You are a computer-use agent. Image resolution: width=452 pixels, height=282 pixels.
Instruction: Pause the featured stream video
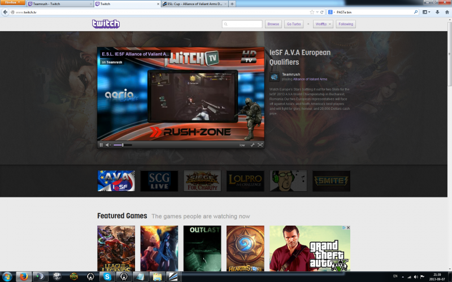click(x=101, y=145)
